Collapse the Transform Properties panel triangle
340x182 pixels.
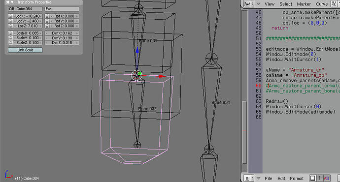point(12,2)
